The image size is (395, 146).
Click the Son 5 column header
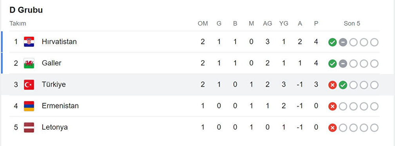click(352, 23)
